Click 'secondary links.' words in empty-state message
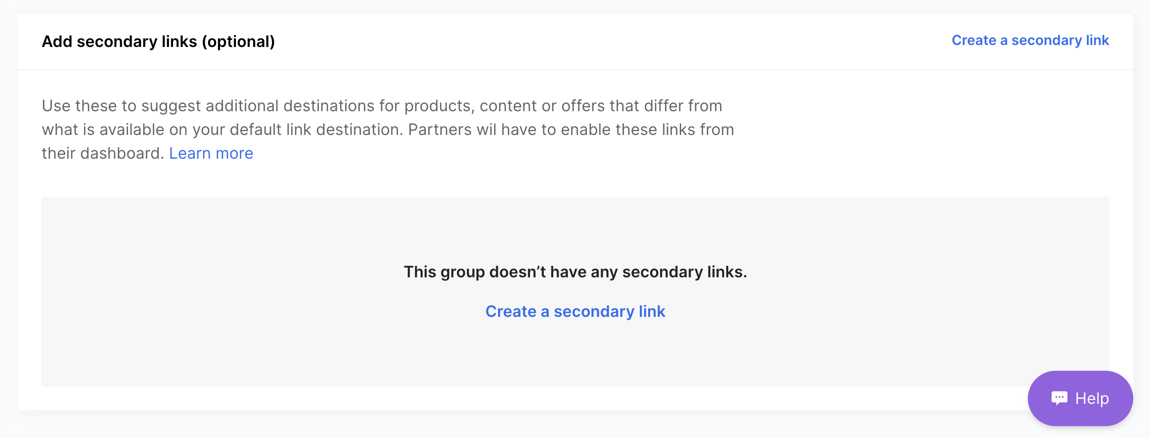This screenshot has width=1150, height=438. 685,272
